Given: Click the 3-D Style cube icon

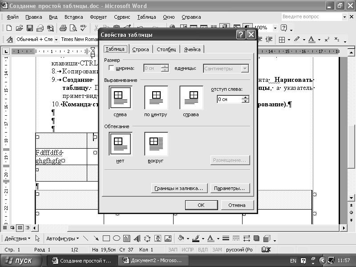Looking at the screenshot, I should [267, 239].
